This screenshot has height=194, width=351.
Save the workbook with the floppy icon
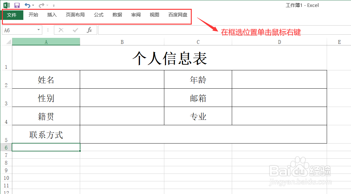pyautogui.click(x=17, y=5)
